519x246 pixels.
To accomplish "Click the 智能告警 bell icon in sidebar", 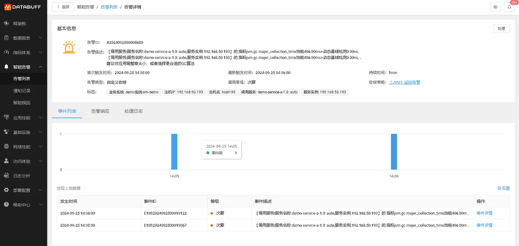I will coord(6,67).
